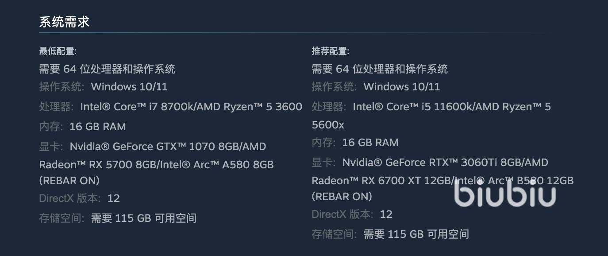Viewport: 608px width, 256px height.
Task: Click the recommended 存储空间 115 GB line
Action: pyautogui.click(x=390, y=234)
